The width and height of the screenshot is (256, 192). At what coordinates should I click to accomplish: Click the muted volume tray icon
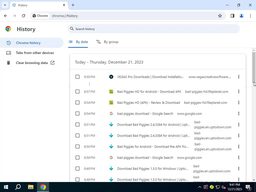(x=224, y=187)
